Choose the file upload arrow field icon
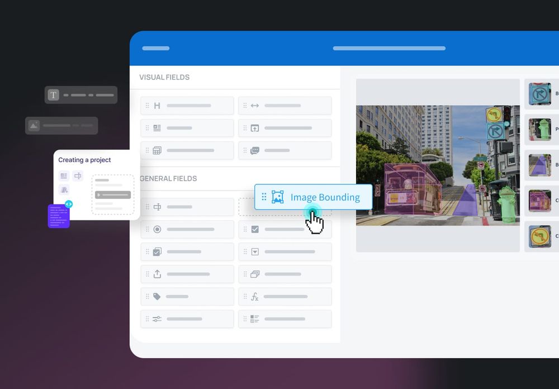 point(157,274)
